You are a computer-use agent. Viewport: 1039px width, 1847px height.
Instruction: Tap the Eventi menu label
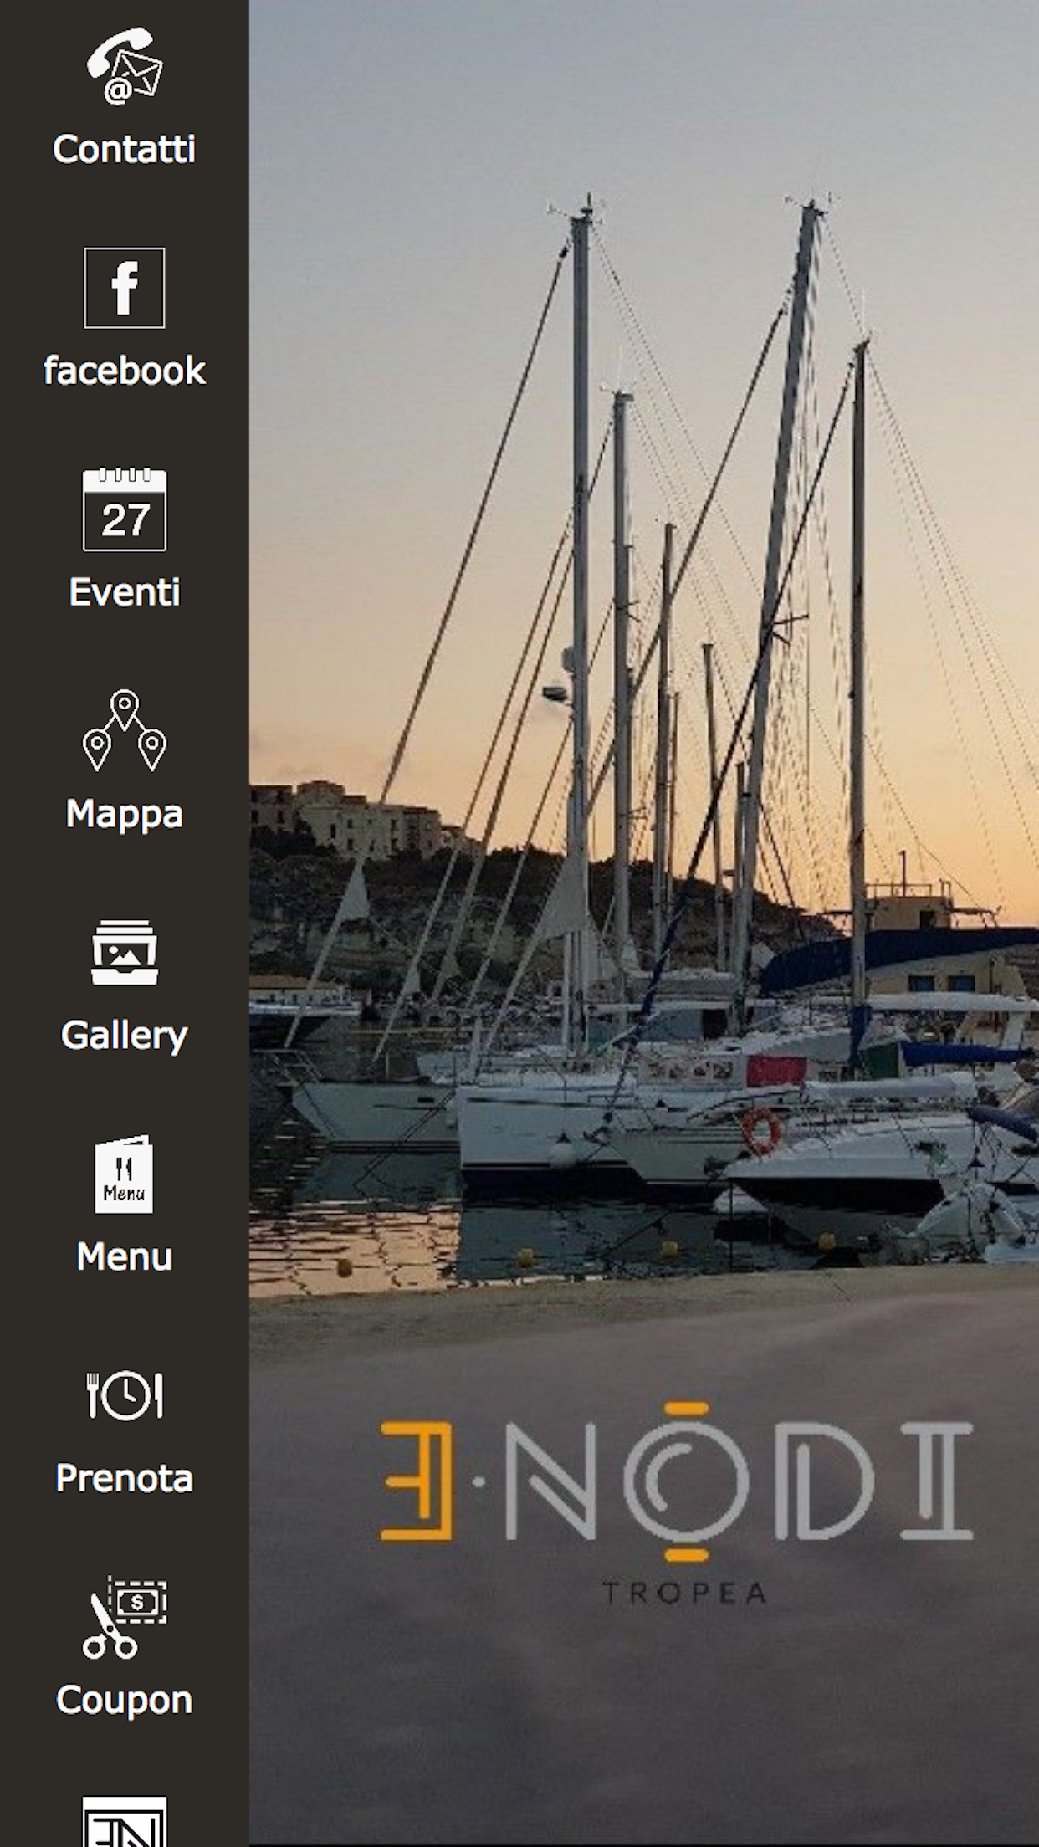pyautogui.click(x=125, y=592)
